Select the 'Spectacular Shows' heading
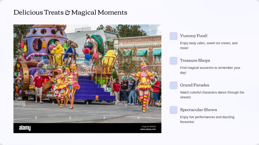259x145 pixels. point(198,110)
